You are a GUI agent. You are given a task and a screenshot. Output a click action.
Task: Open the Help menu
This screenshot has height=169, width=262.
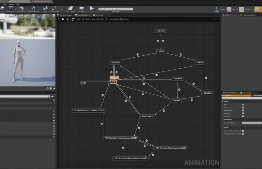[x=18, y=4]
